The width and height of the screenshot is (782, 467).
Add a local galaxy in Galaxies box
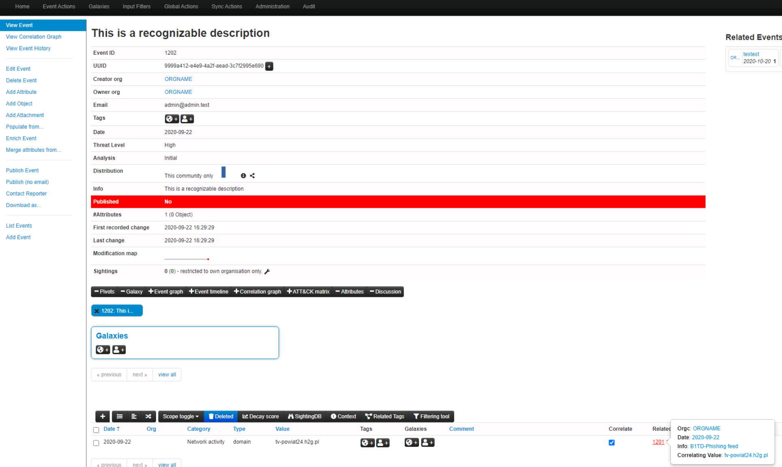point(119,350)
